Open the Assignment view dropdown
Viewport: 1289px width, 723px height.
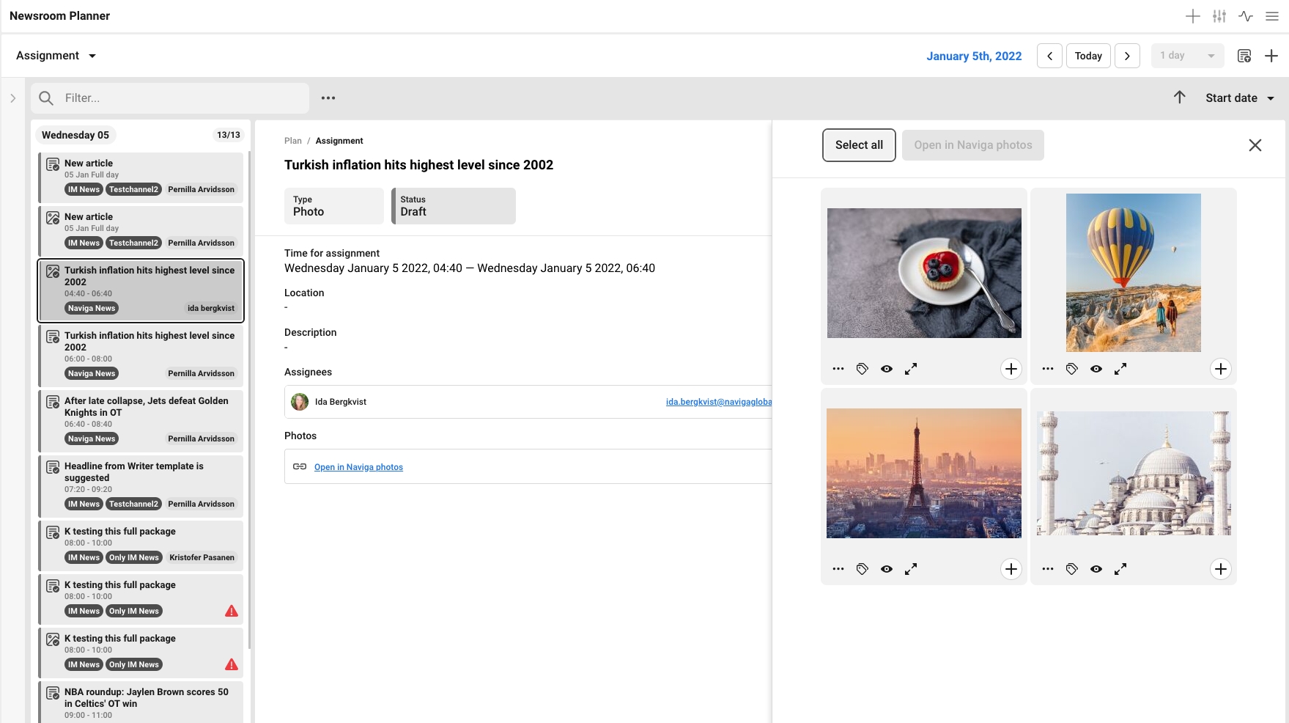click(56, 56)
